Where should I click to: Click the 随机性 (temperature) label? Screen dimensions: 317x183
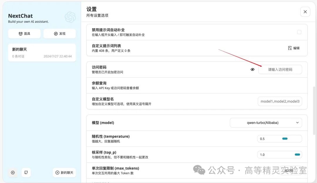111,136
